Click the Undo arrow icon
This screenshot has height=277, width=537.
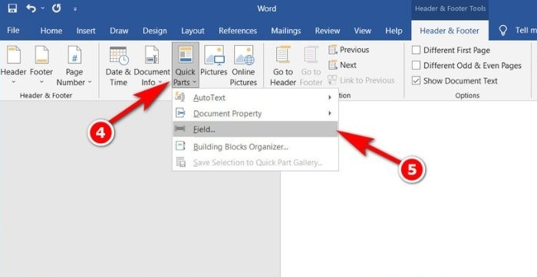tap(31, 8)
